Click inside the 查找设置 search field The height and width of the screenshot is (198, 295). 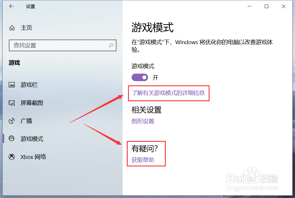pyautogui.click(x=60, y=45)
